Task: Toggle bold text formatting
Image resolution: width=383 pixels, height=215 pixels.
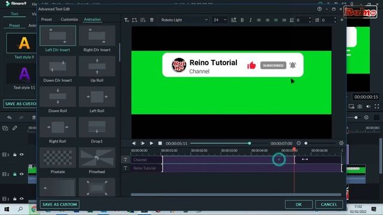Action: (x=242, y=20)
